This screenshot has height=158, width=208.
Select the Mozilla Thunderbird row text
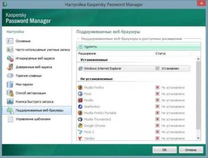point(97,119)
